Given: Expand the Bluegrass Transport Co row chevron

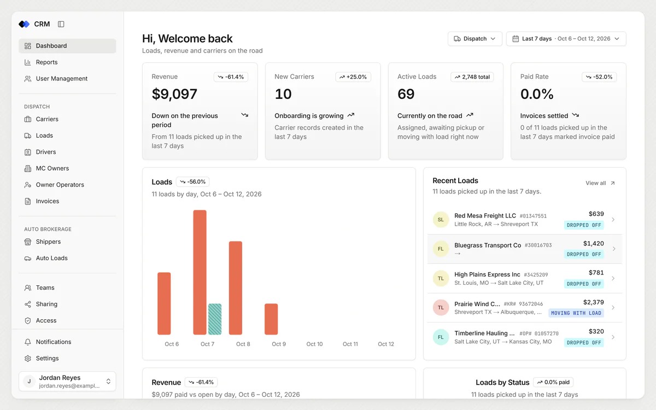Looking at the screenshot, I should pyautogui.click(x=613, y=249).
